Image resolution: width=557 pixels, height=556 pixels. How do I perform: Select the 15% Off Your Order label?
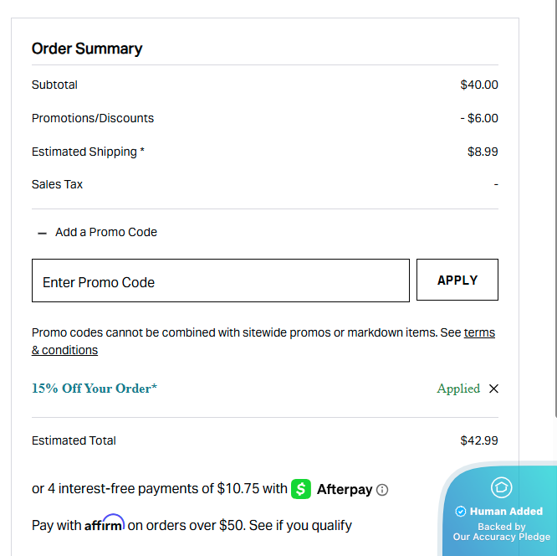[x=95, y=389]
